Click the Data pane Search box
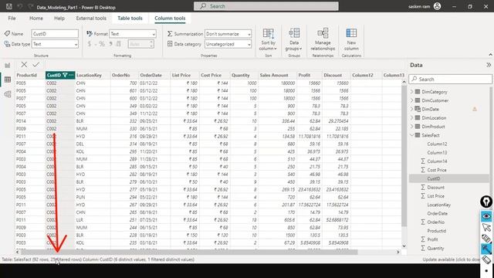The image size is (494, 278). 450,79
